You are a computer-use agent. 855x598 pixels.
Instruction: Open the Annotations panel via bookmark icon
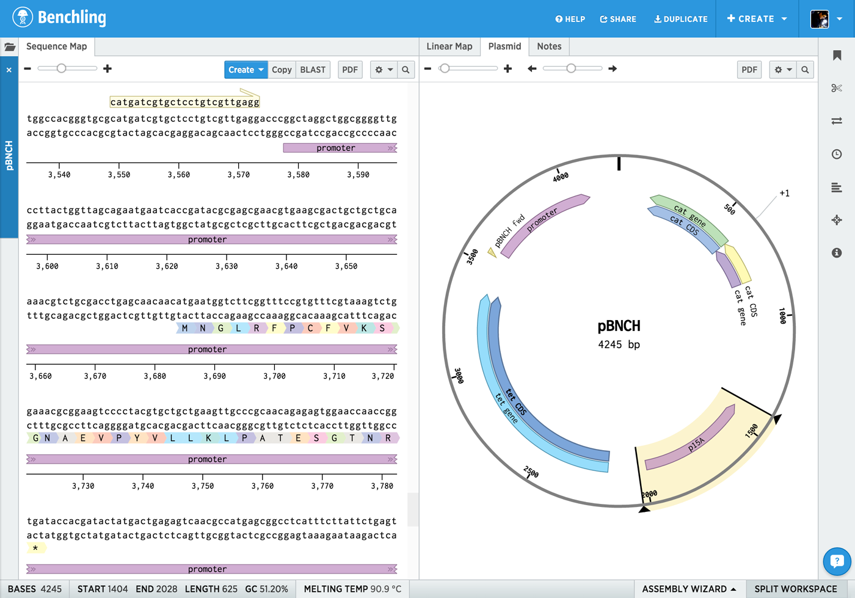click(836, 54)
